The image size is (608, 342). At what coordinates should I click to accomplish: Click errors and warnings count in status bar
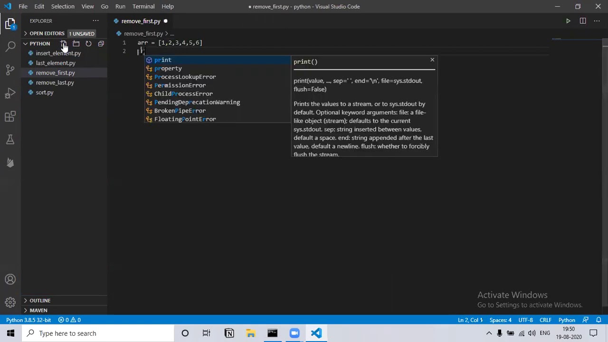(69, 320)
